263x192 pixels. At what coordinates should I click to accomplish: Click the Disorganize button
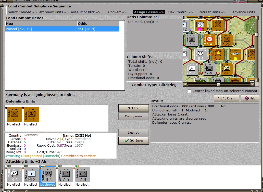133,116
